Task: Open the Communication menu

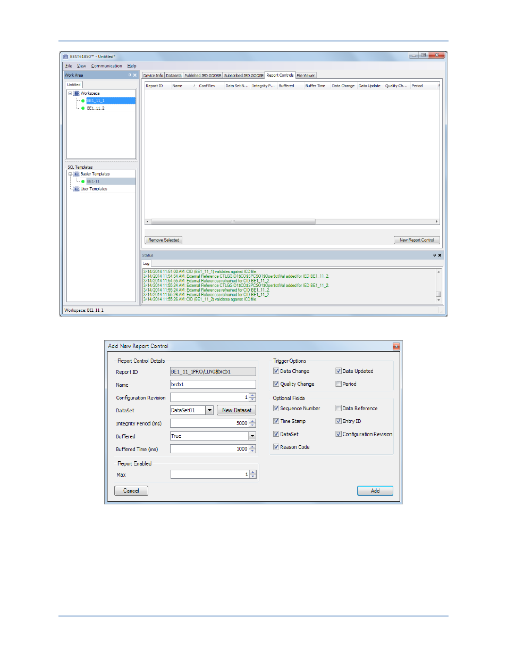Action: pos(106,66)
